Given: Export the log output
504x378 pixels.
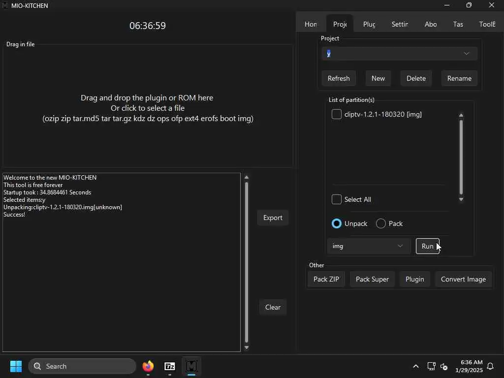Looking at the screenshot, I should coord(273,218).
